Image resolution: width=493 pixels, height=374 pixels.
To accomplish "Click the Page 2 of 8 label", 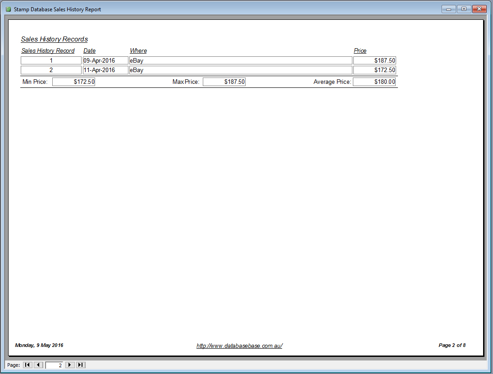I will point(452,345).
